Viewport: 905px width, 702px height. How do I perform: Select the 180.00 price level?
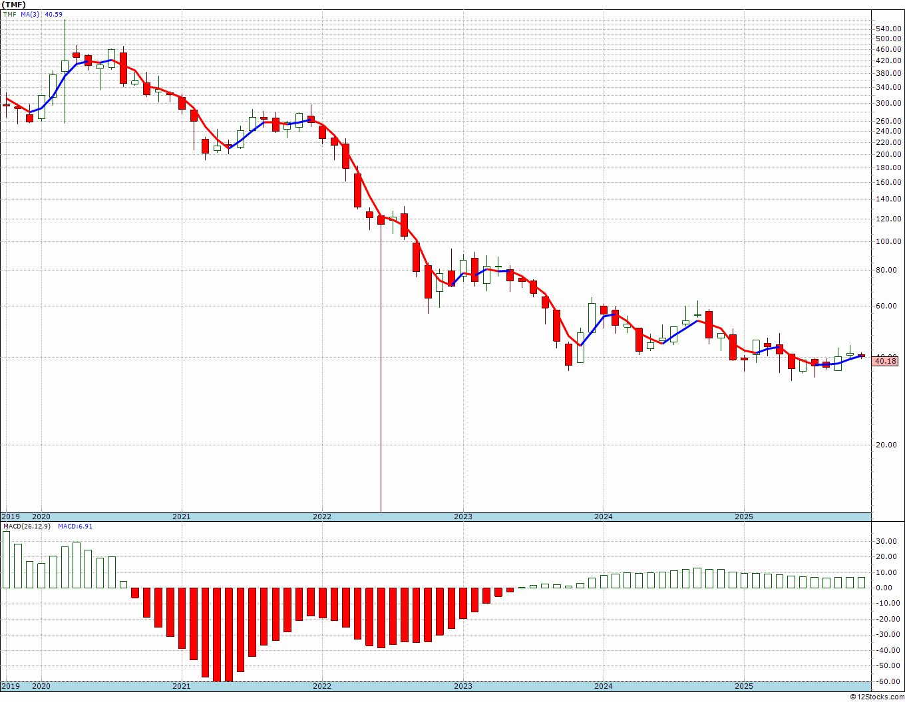pos(889,168)
